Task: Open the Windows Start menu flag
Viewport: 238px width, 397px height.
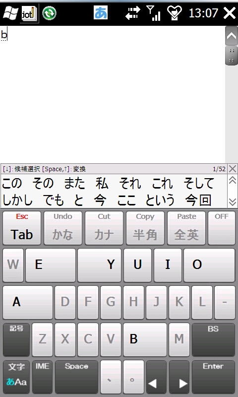Action: pyautogui.click(x=10, y=13)
